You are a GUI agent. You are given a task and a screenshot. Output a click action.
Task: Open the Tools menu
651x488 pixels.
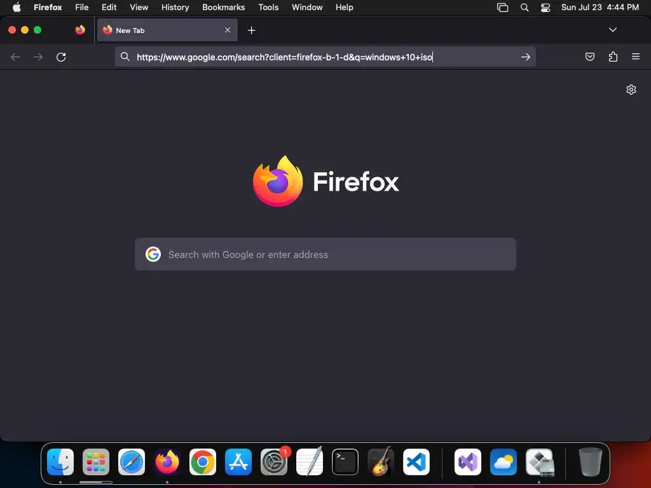tap(268, 7)
